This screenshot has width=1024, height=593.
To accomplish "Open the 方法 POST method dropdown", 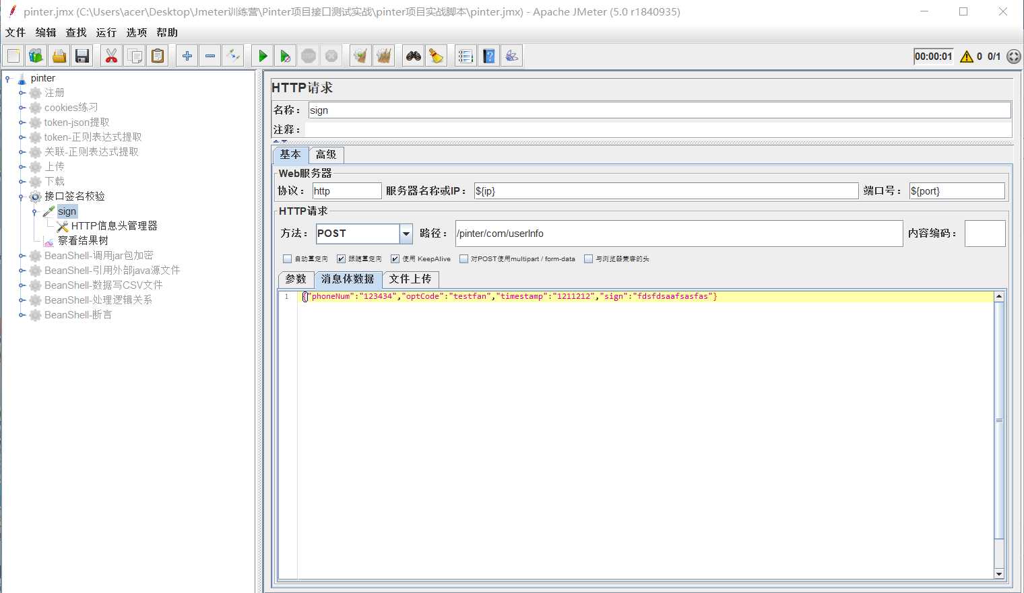I will (406, 234).
